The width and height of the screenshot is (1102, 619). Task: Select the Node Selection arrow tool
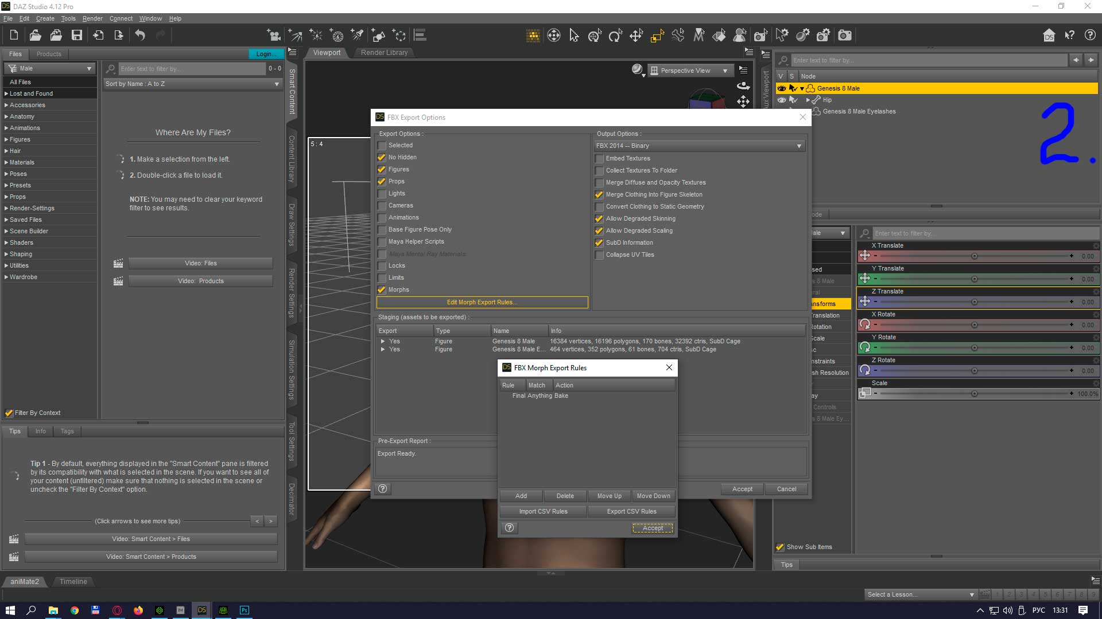[x=574, y=36]
